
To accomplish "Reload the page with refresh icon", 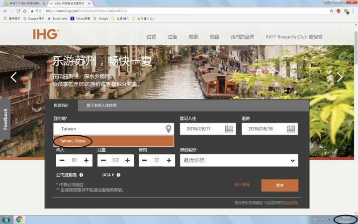I will click(18, 11).
